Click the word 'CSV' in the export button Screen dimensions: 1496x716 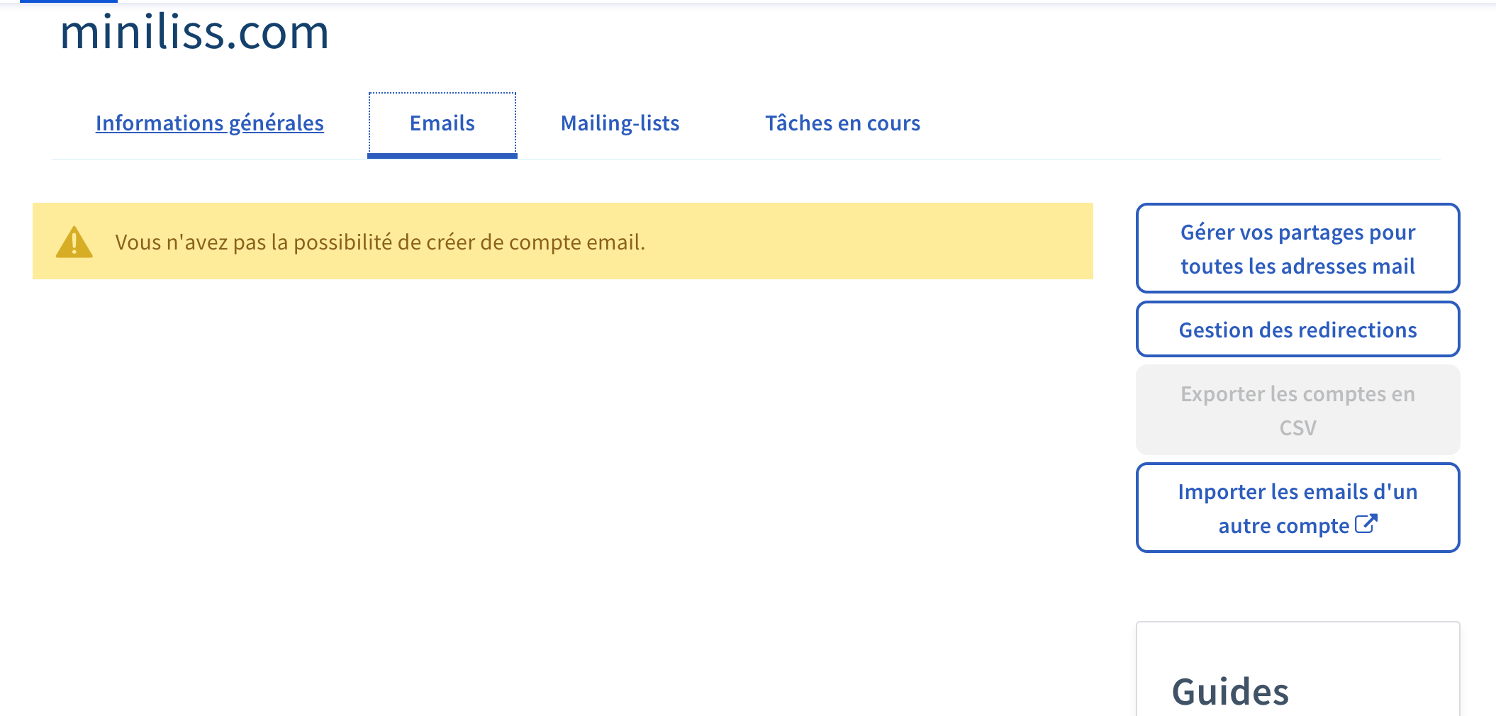tap(1297, 428)
